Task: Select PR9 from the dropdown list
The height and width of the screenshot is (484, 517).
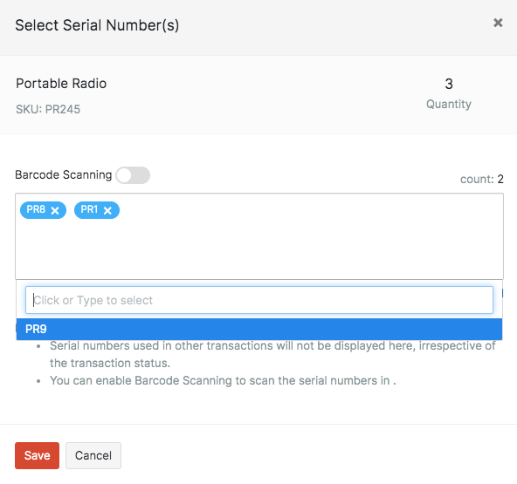Action: click(x=259, y=329)
